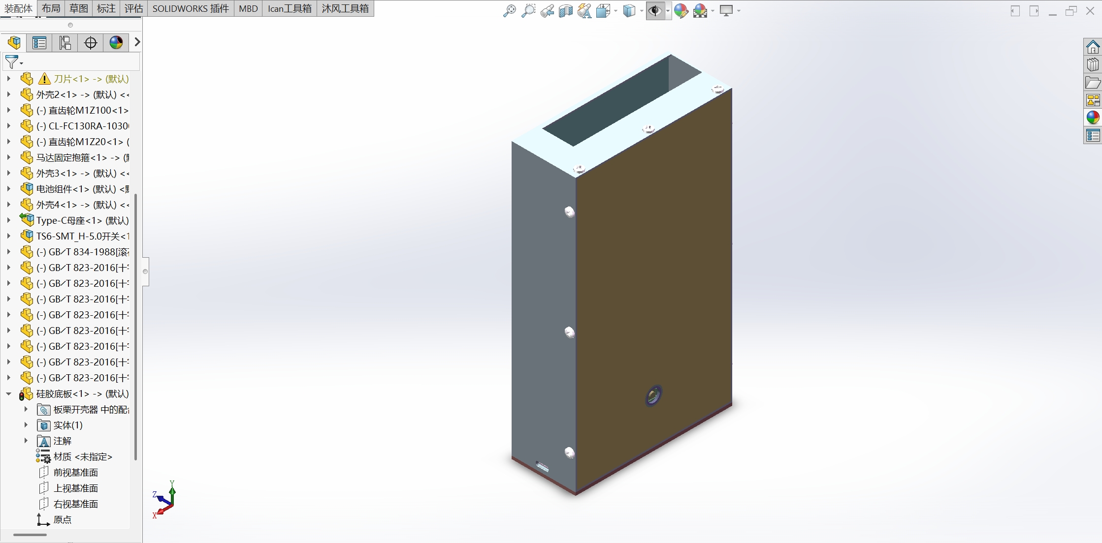Click the Previous View icon
The width and height of the screenshot is (1102, 543).
pyautogui.click(x=547, y=10)
